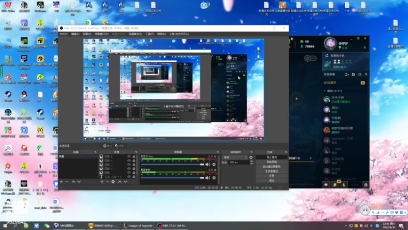The image size is (408, 230).
Task: Open the gear settings for 麦克风/Aux audio channel
Action: pos(214,165)
